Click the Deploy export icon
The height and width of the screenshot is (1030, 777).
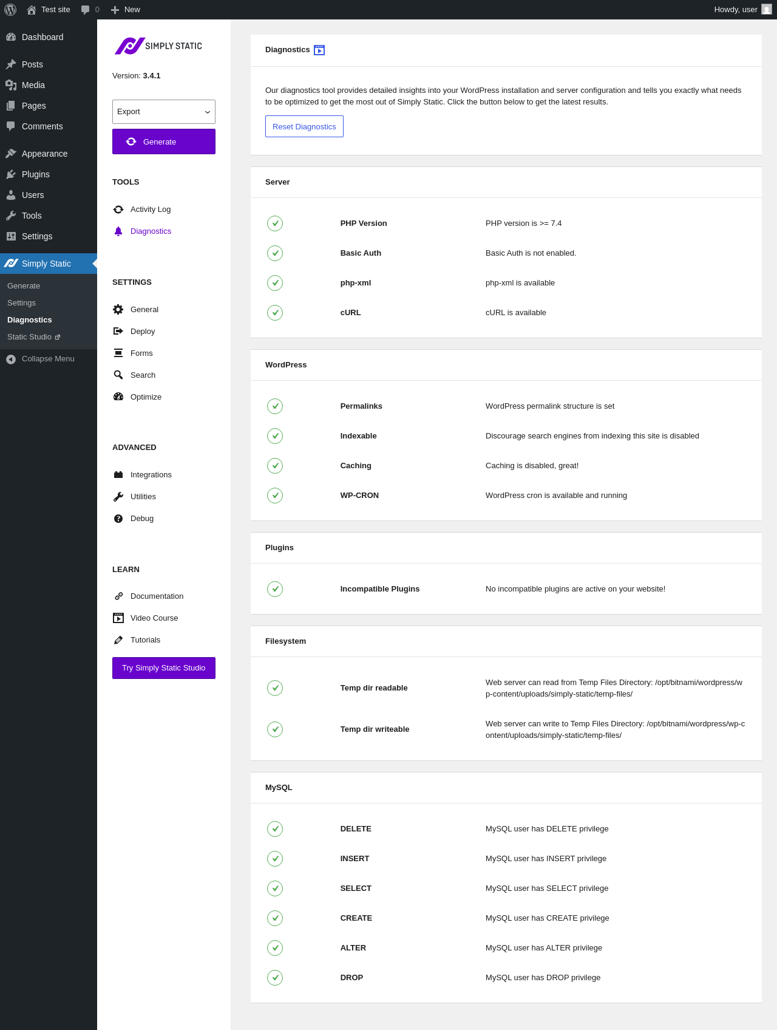[x=118, y=332]
